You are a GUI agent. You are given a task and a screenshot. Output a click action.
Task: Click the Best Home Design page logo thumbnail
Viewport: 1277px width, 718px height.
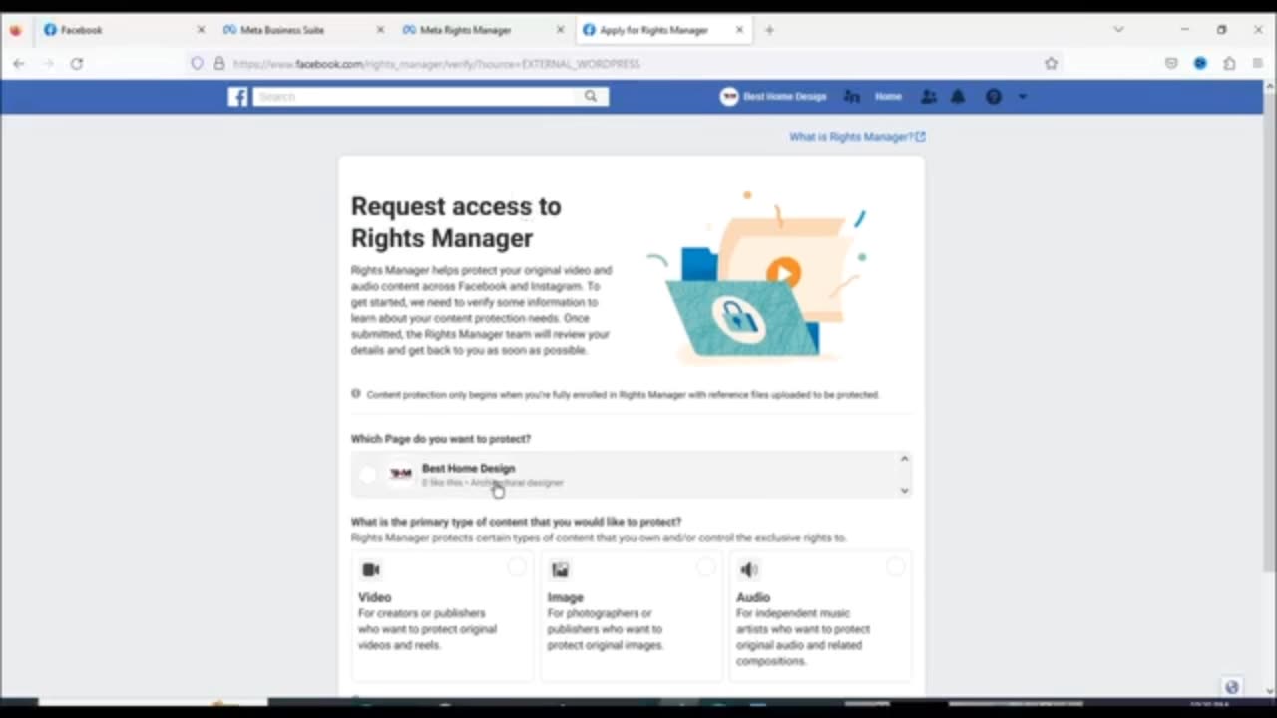click(x=401, y=474)
